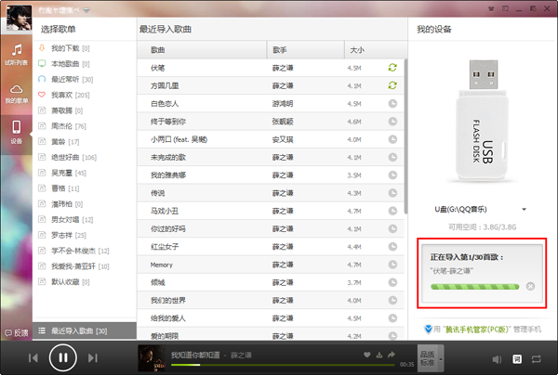Toggle the repeat loop mode icon
The height and width of the screenshot is (375, 558).
click(538, 357)
